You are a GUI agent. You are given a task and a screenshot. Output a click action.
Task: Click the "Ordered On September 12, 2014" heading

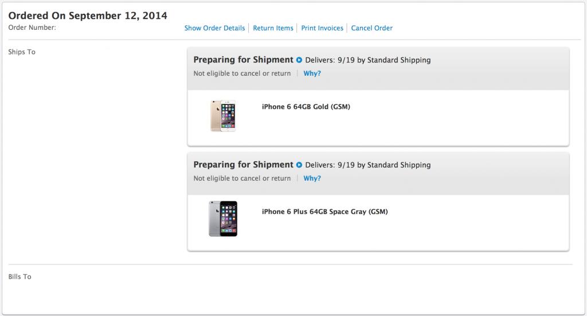[x=88, y=15]
